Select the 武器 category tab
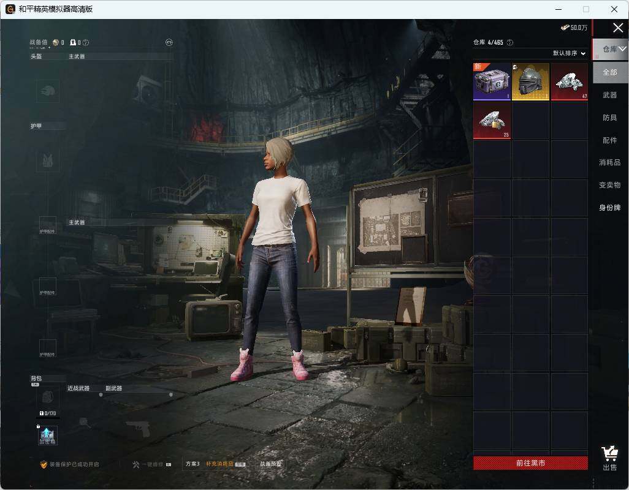The height and width of the screenshot is (490, 629). tap(610, 95)
